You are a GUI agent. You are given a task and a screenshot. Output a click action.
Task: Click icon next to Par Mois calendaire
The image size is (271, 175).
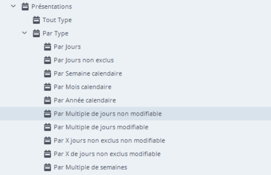(x=47, y=87)
